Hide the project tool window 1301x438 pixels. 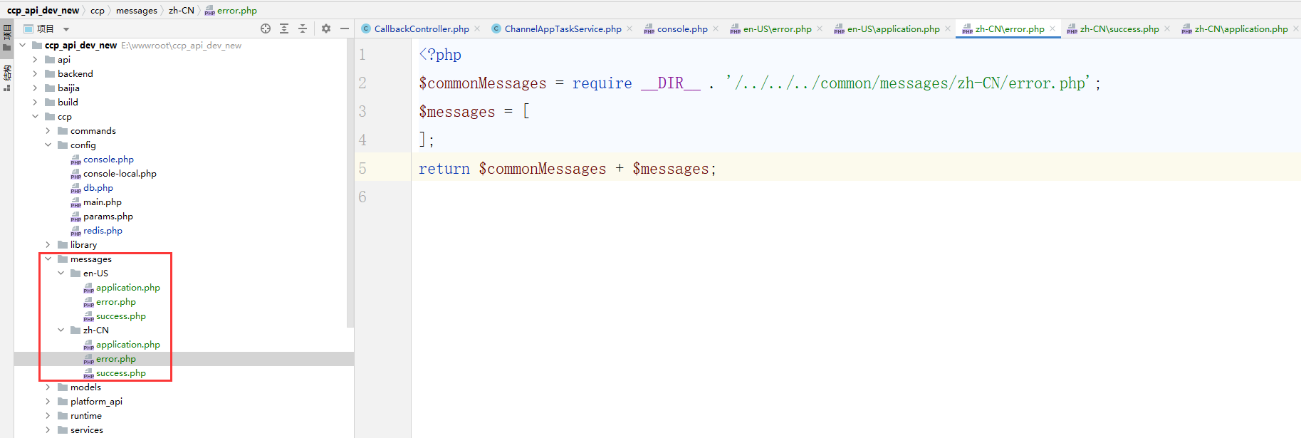pyautogui.click(x=345, y=28)
